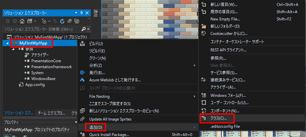The height and width of the screenshot is (137, 306).
Task: Click the new folder icon beside 新しいフォルダー(D)
Action: click(x=204, y=26)
